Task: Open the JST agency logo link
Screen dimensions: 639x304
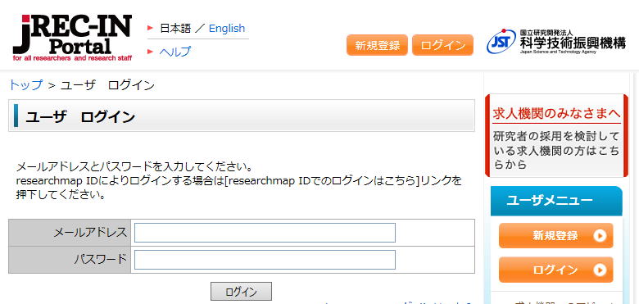Action: point(556,42)
